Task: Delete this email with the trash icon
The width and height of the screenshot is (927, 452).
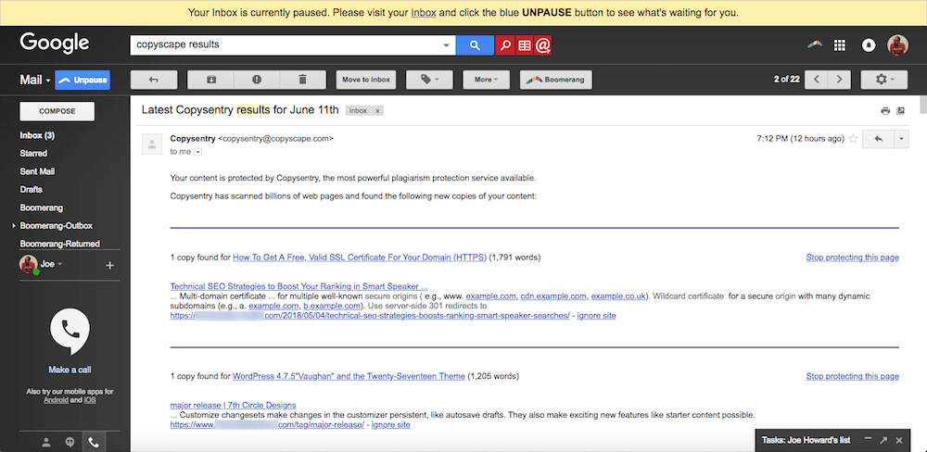Action: tap(303, 80)
